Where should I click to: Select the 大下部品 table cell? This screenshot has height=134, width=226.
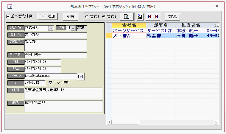point(129,36)
